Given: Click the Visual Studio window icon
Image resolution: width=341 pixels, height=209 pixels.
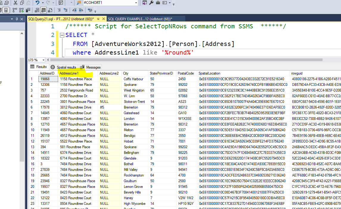Looking at the screenshot, I should click(145, 3).
